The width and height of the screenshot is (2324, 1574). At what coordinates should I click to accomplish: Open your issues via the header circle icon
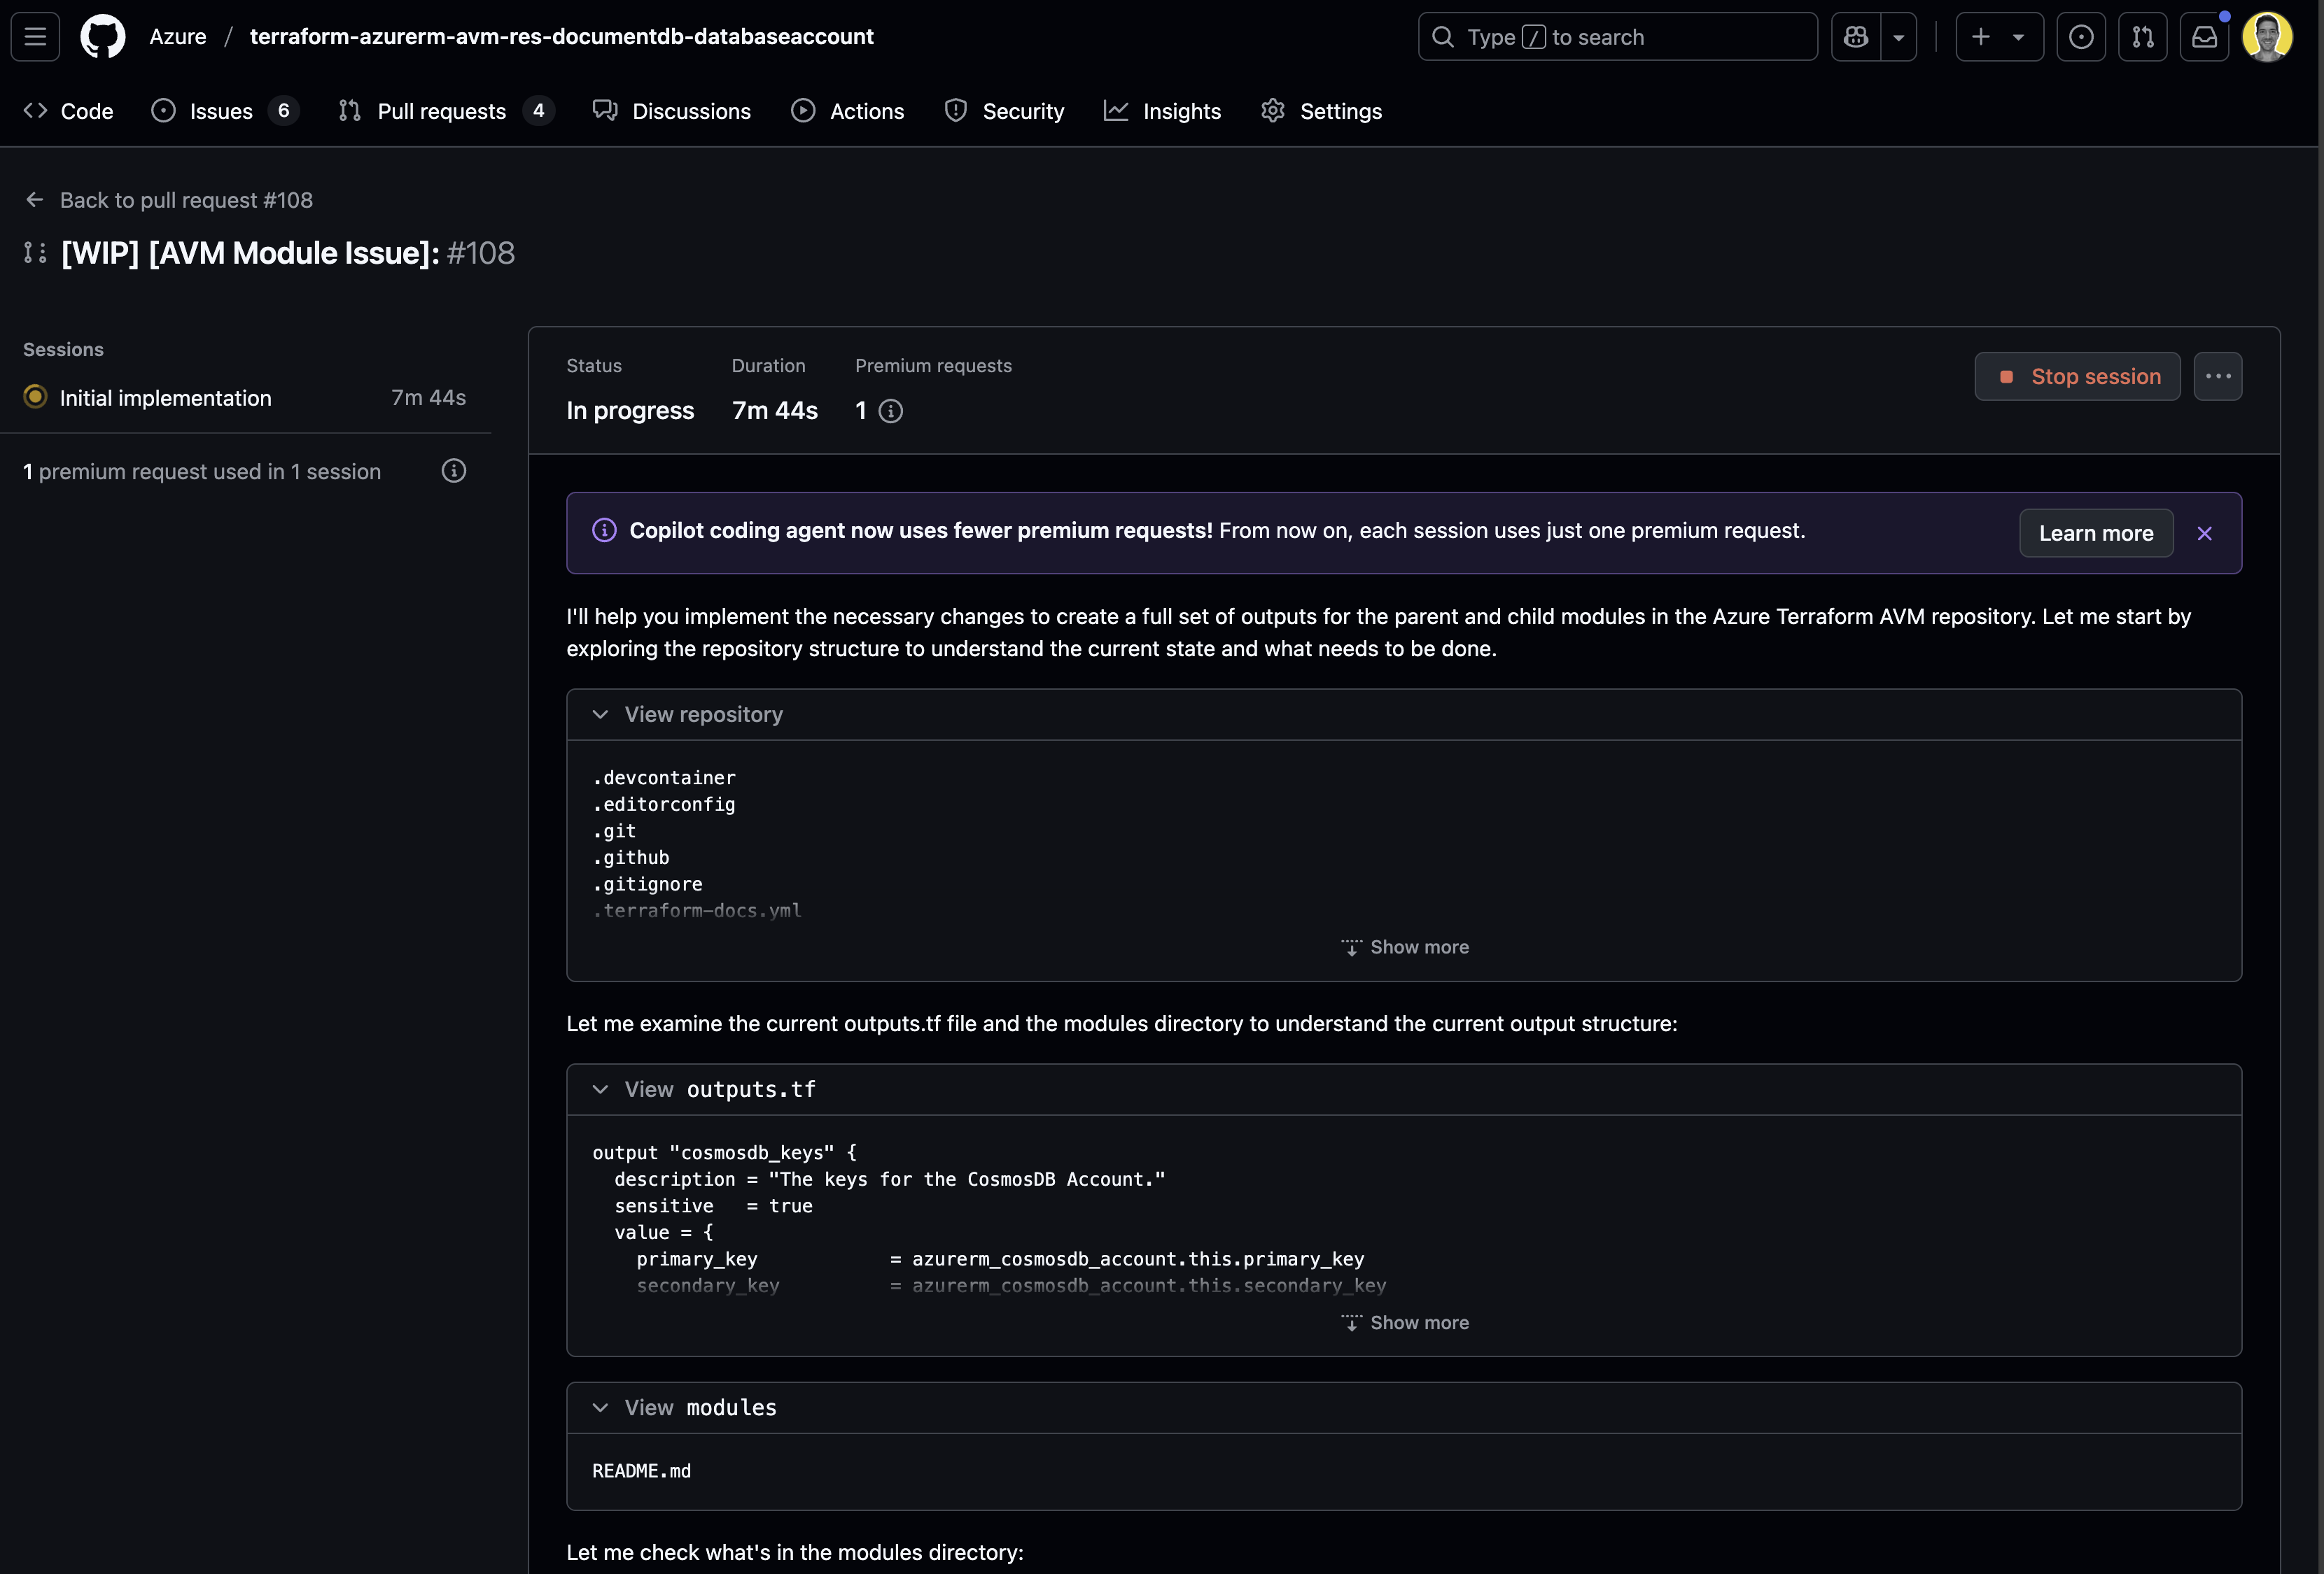tap(2081, 36)
